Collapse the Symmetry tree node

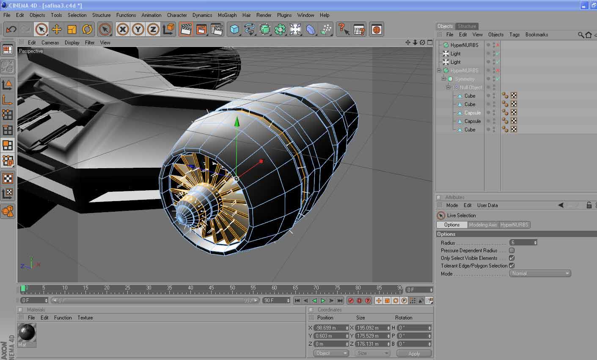(x=443, y=79)
